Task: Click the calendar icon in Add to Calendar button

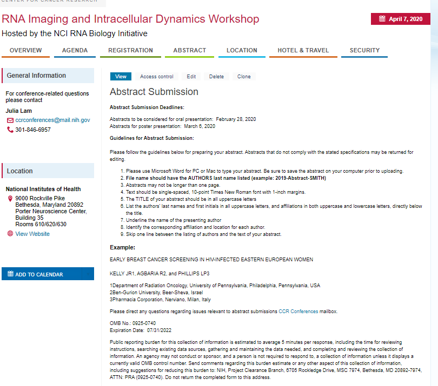Action: [x=10, y=274]
